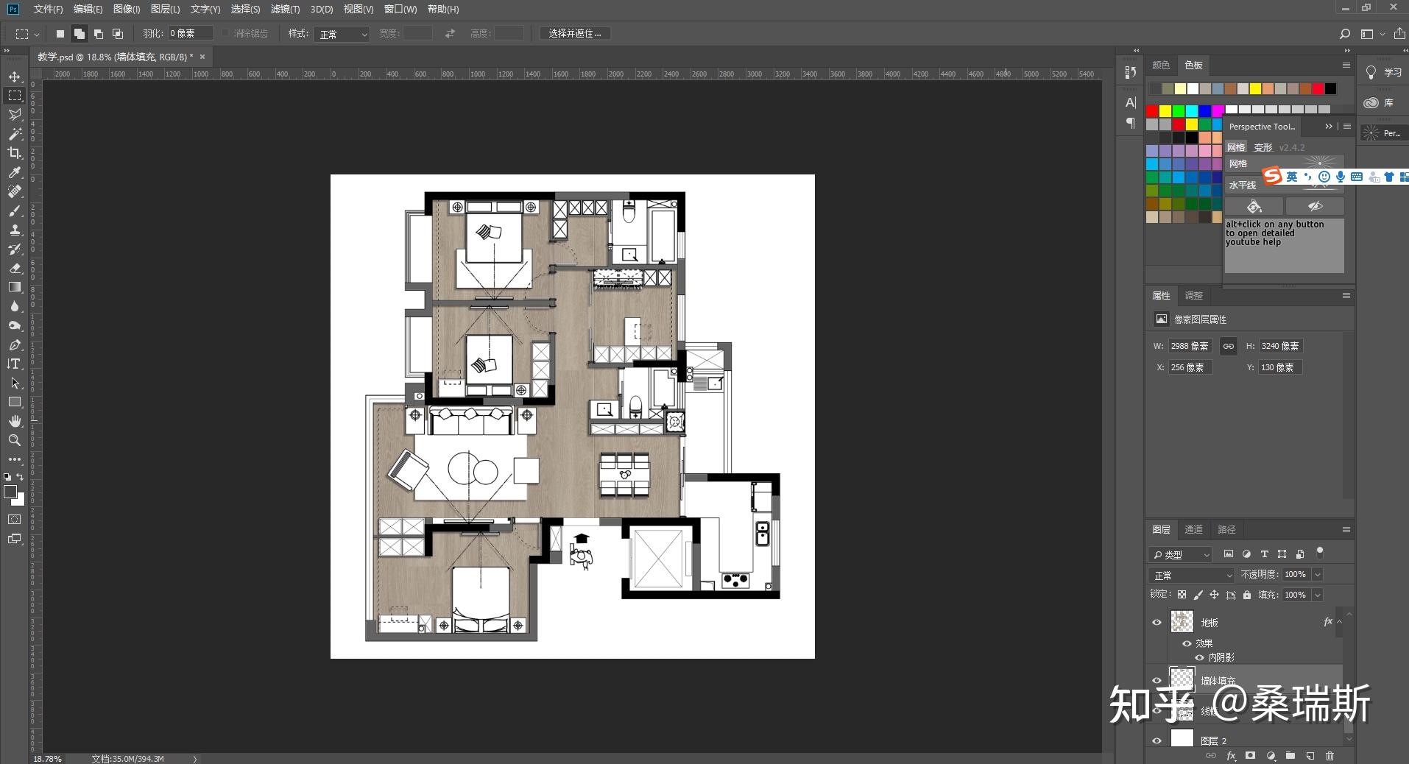1409x764 pixels.
Task: Toggle visibility of 内阴影 effect
Action: point(1200,657)
